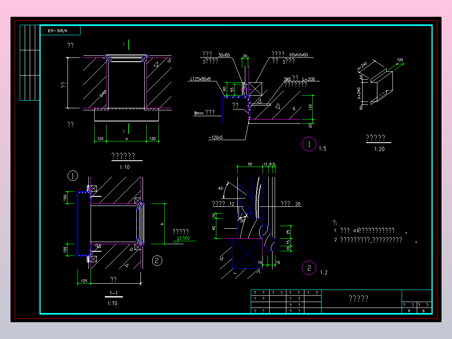The height and width of the screenshot is (339, 452).
Task: Click the magenta circle detail marker 1
Action: click(x=309, y=144)
